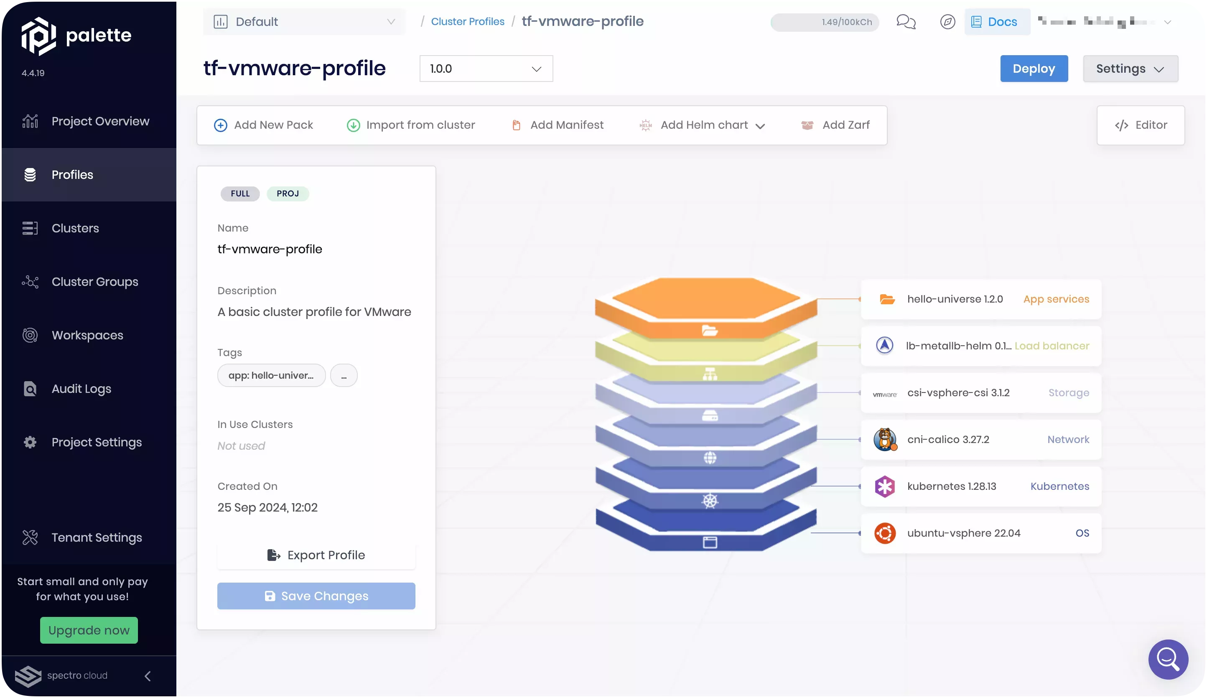The width and height of the screenshot is (1207, 698).
Task: Click the usage indicator 1.49/100kCH
Action: tap(824, 22)
